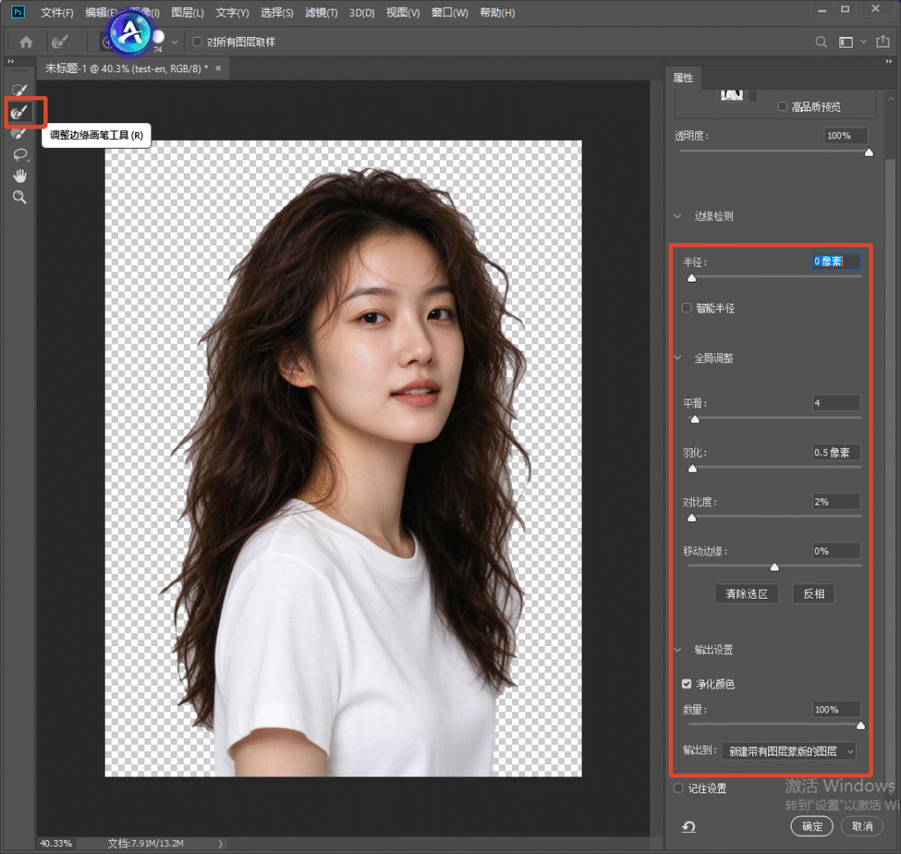
Task: Select the Brush tool in left toolbar
Action: tap(19, 134)
